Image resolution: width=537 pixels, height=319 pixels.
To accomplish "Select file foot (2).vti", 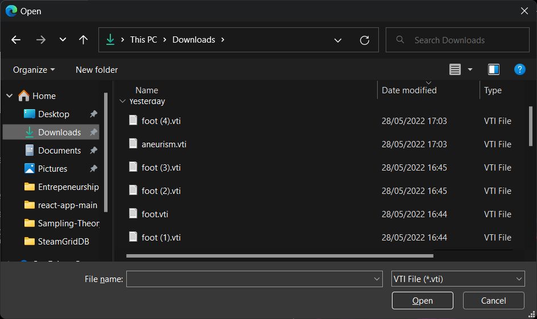I will click(161, 190).
